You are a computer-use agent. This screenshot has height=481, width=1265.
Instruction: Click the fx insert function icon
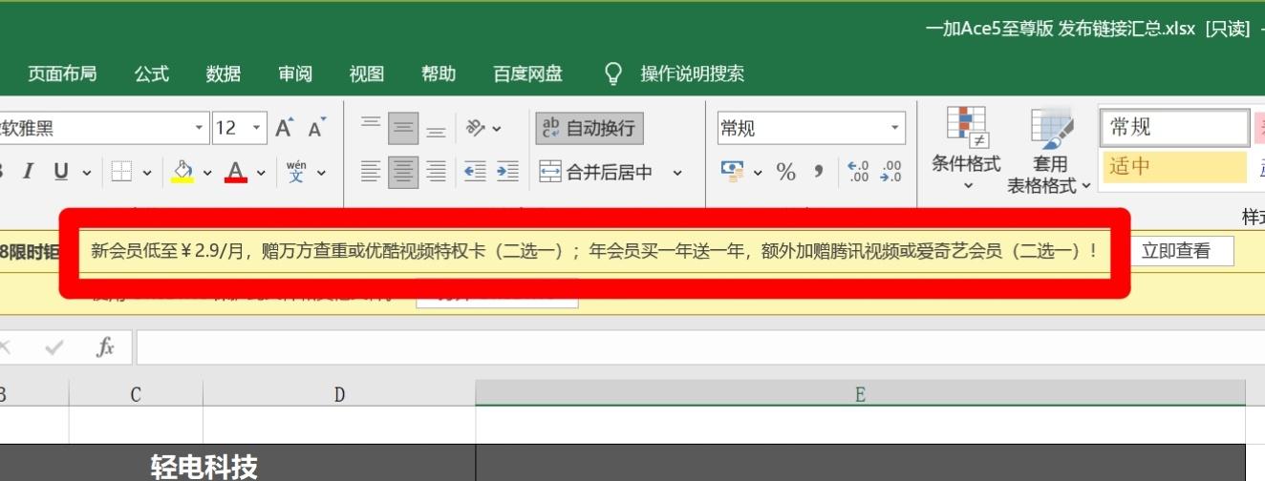click(x=105, y=348)
